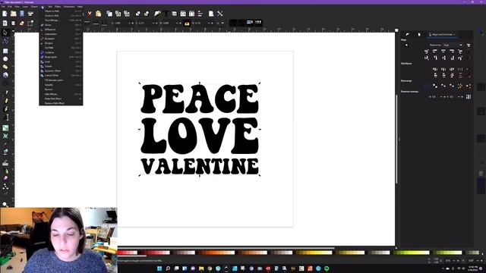
Task: Click the Remove overlaps button icon
Action: (x=469, y=97)
